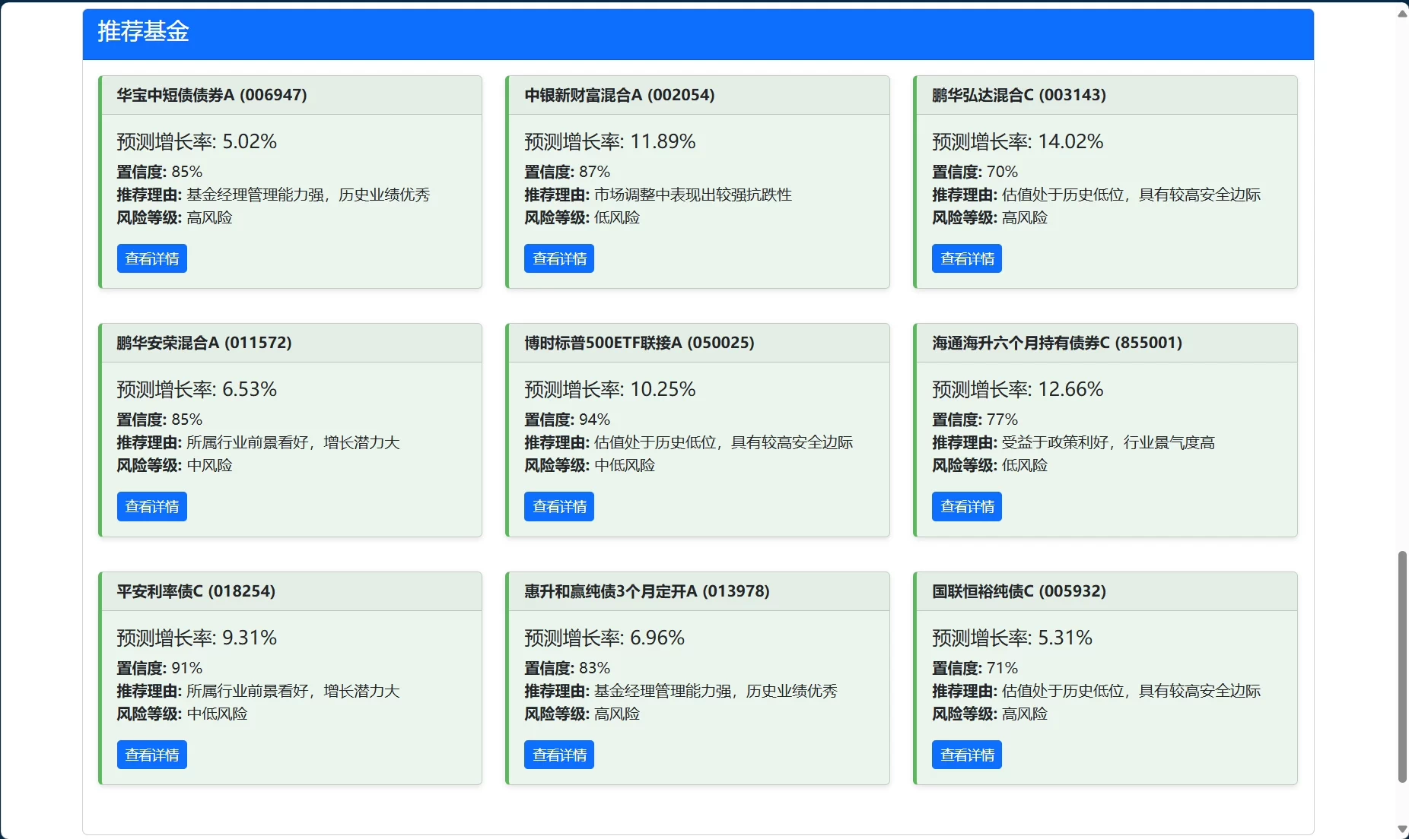The image size is (1409, 839).
Task: Open details for 惠升和赢纯债3个月定开A
Action: (559, 755)
